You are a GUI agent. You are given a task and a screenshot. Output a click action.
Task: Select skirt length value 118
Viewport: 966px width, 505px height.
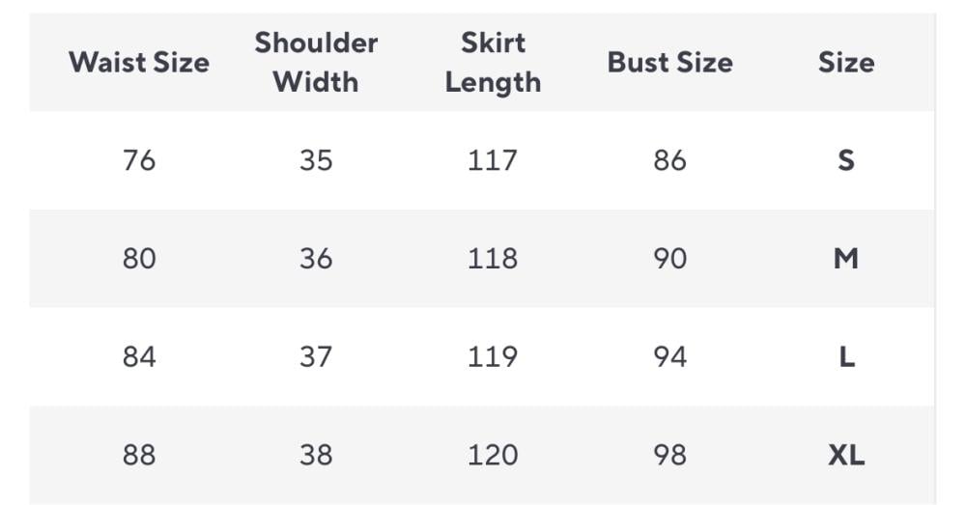[x=493, y=259]
